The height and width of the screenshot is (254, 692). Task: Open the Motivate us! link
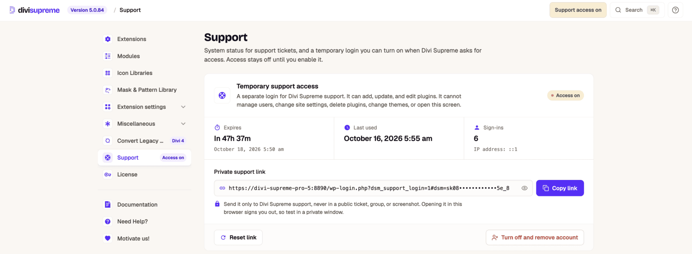click(x=144, y=238)
